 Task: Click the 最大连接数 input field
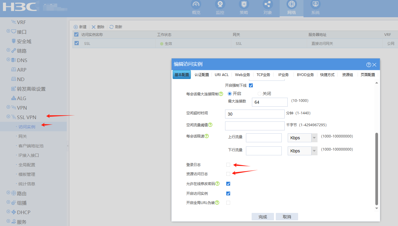[x=270, y=102]
